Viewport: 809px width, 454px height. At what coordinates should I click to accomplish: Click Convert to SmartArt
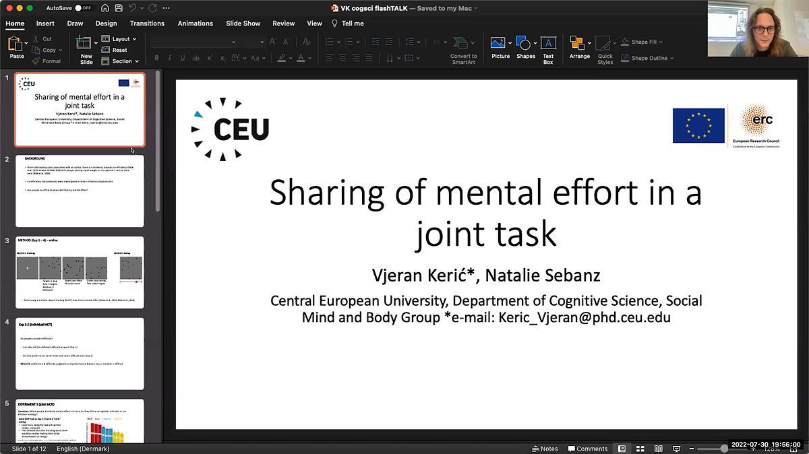coord(463,51)
